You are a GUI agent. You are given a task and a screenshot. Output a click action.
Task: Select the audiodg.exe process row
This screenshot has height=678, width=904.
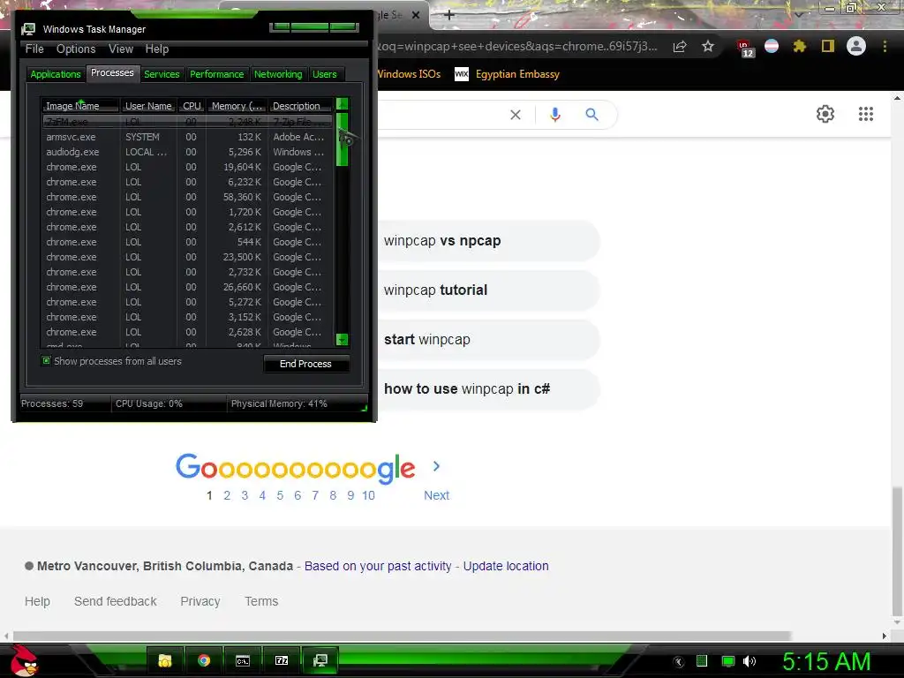click(x=187, y=152)
